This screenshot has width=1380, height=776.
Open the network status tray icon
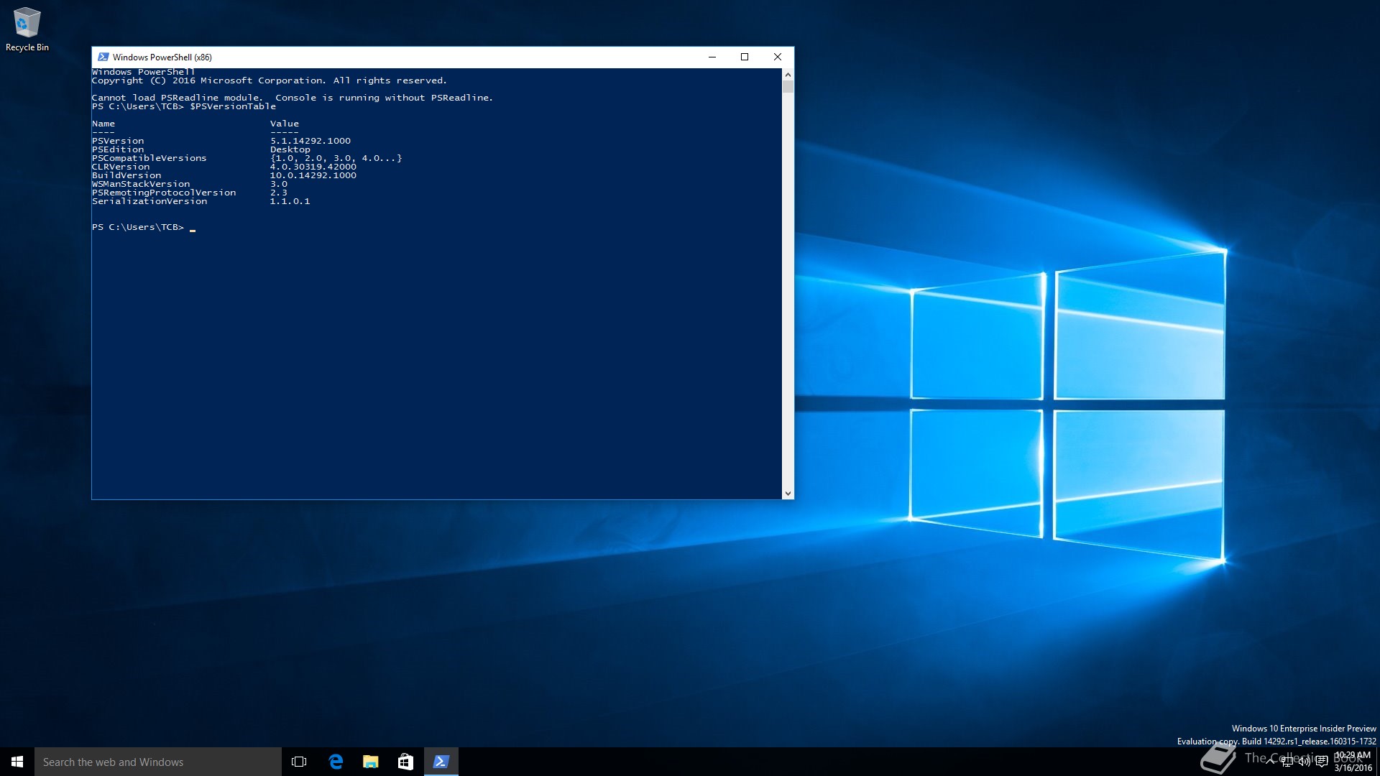[x=1287, y=762]
